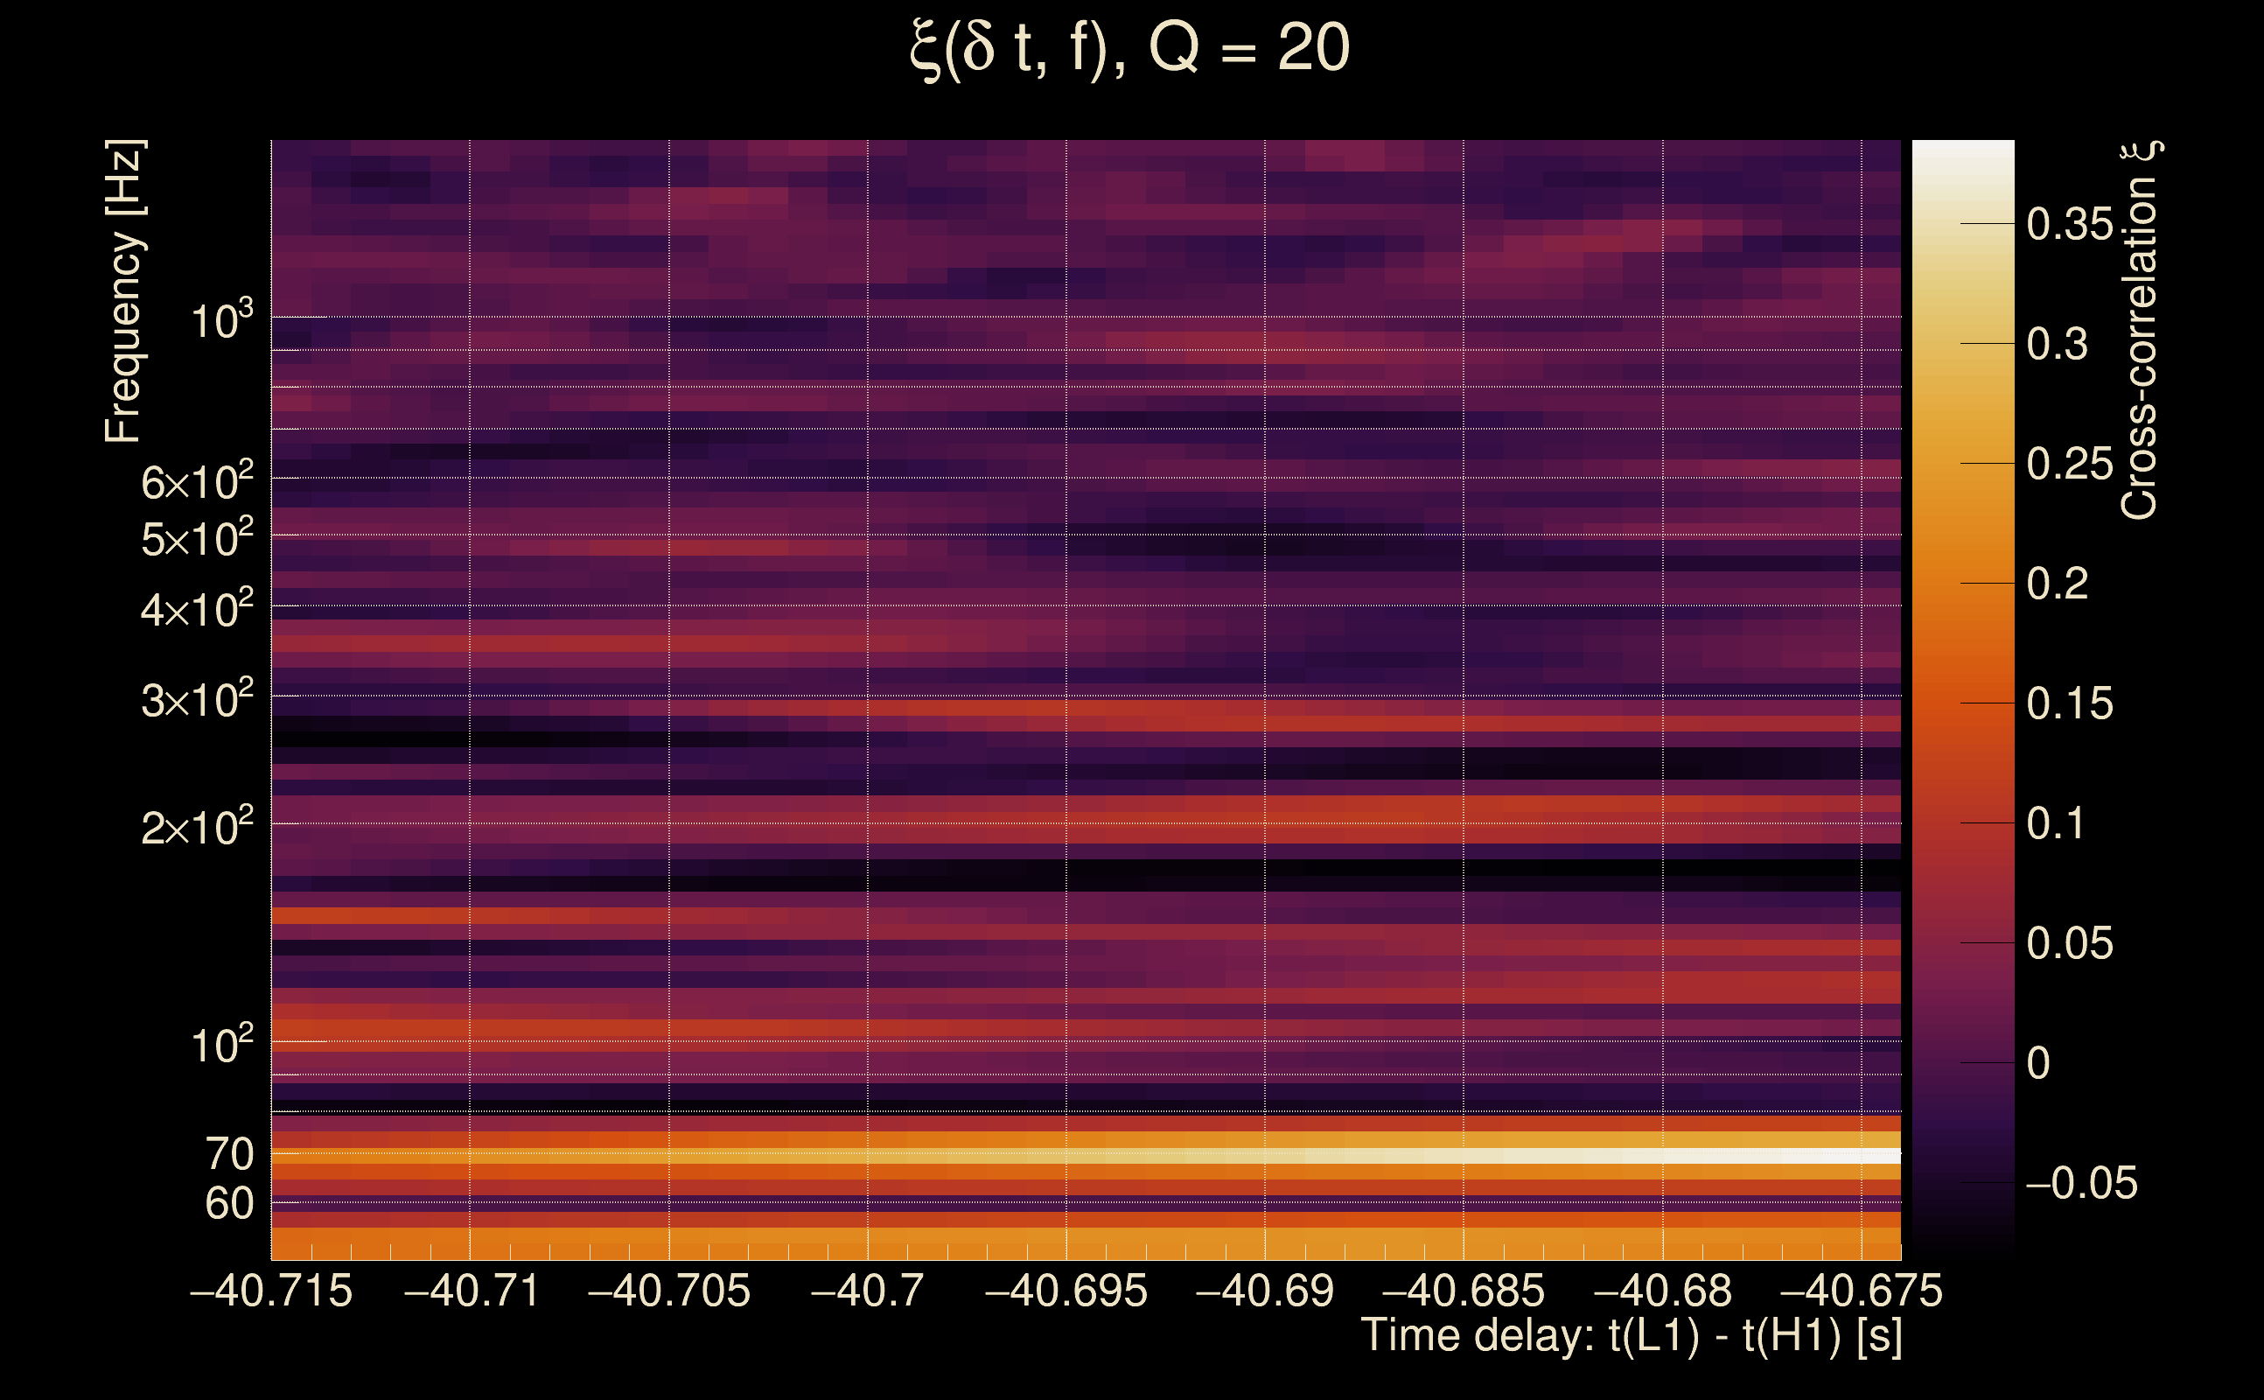Click the −0.05 colorbar tick label
The height and width of the screenshot is (1400, 2264).
[2081, 1183]
